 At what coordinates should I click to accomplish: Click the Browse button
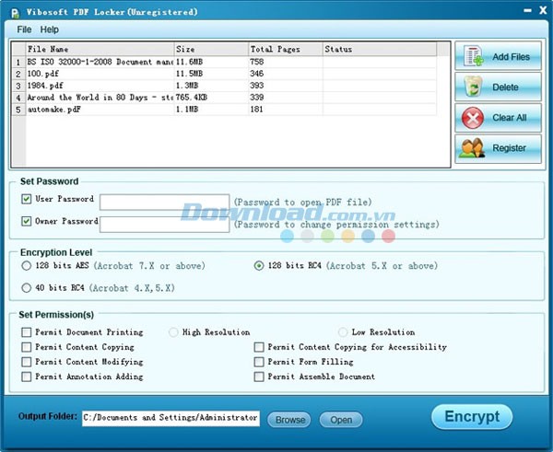pos(289,420)
